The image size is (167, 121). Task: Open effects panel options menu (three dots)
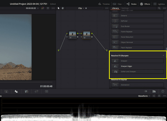click(164, 8)
